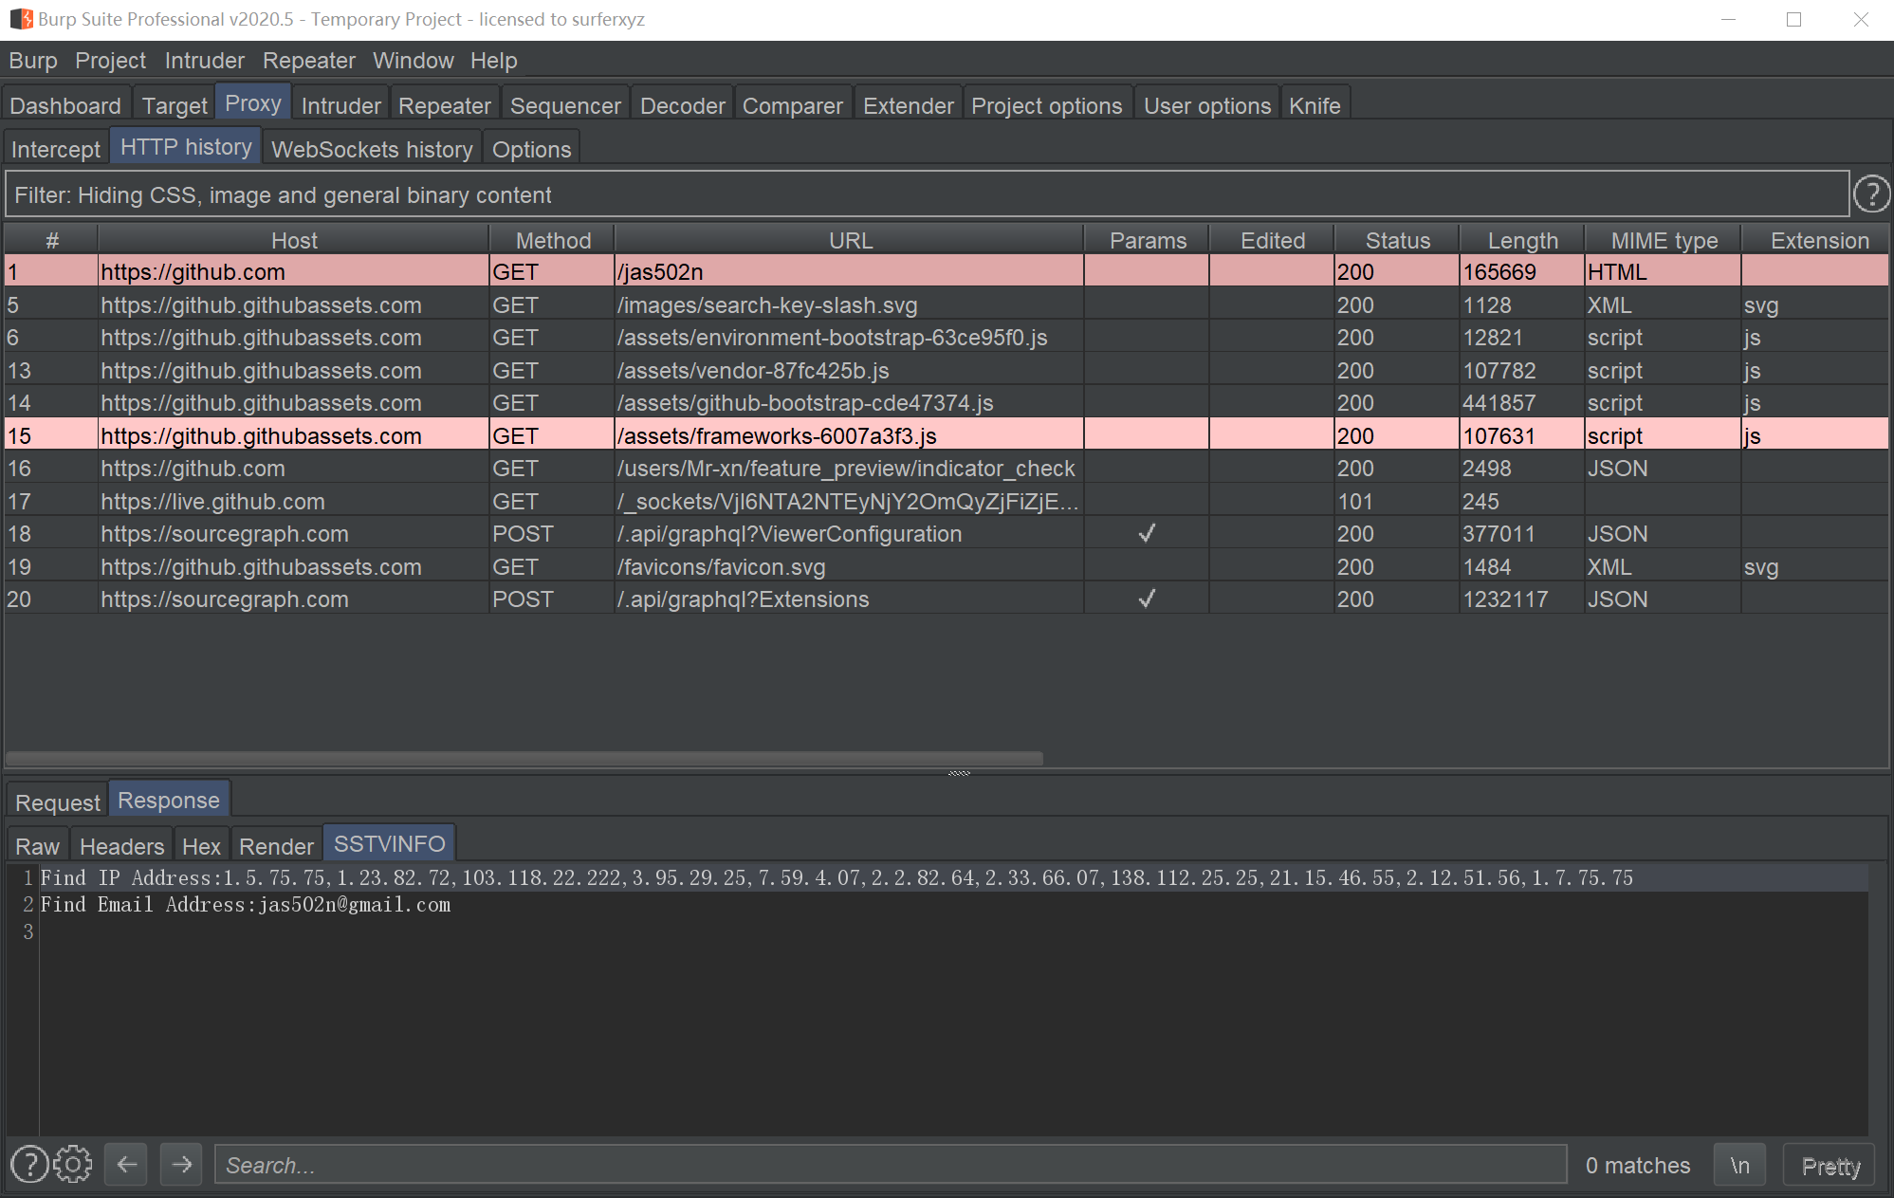The height and width of the screenshot is (1198, 1894).
Task: Select the SSTVINFO response tab
Action: tap(389, 843)
